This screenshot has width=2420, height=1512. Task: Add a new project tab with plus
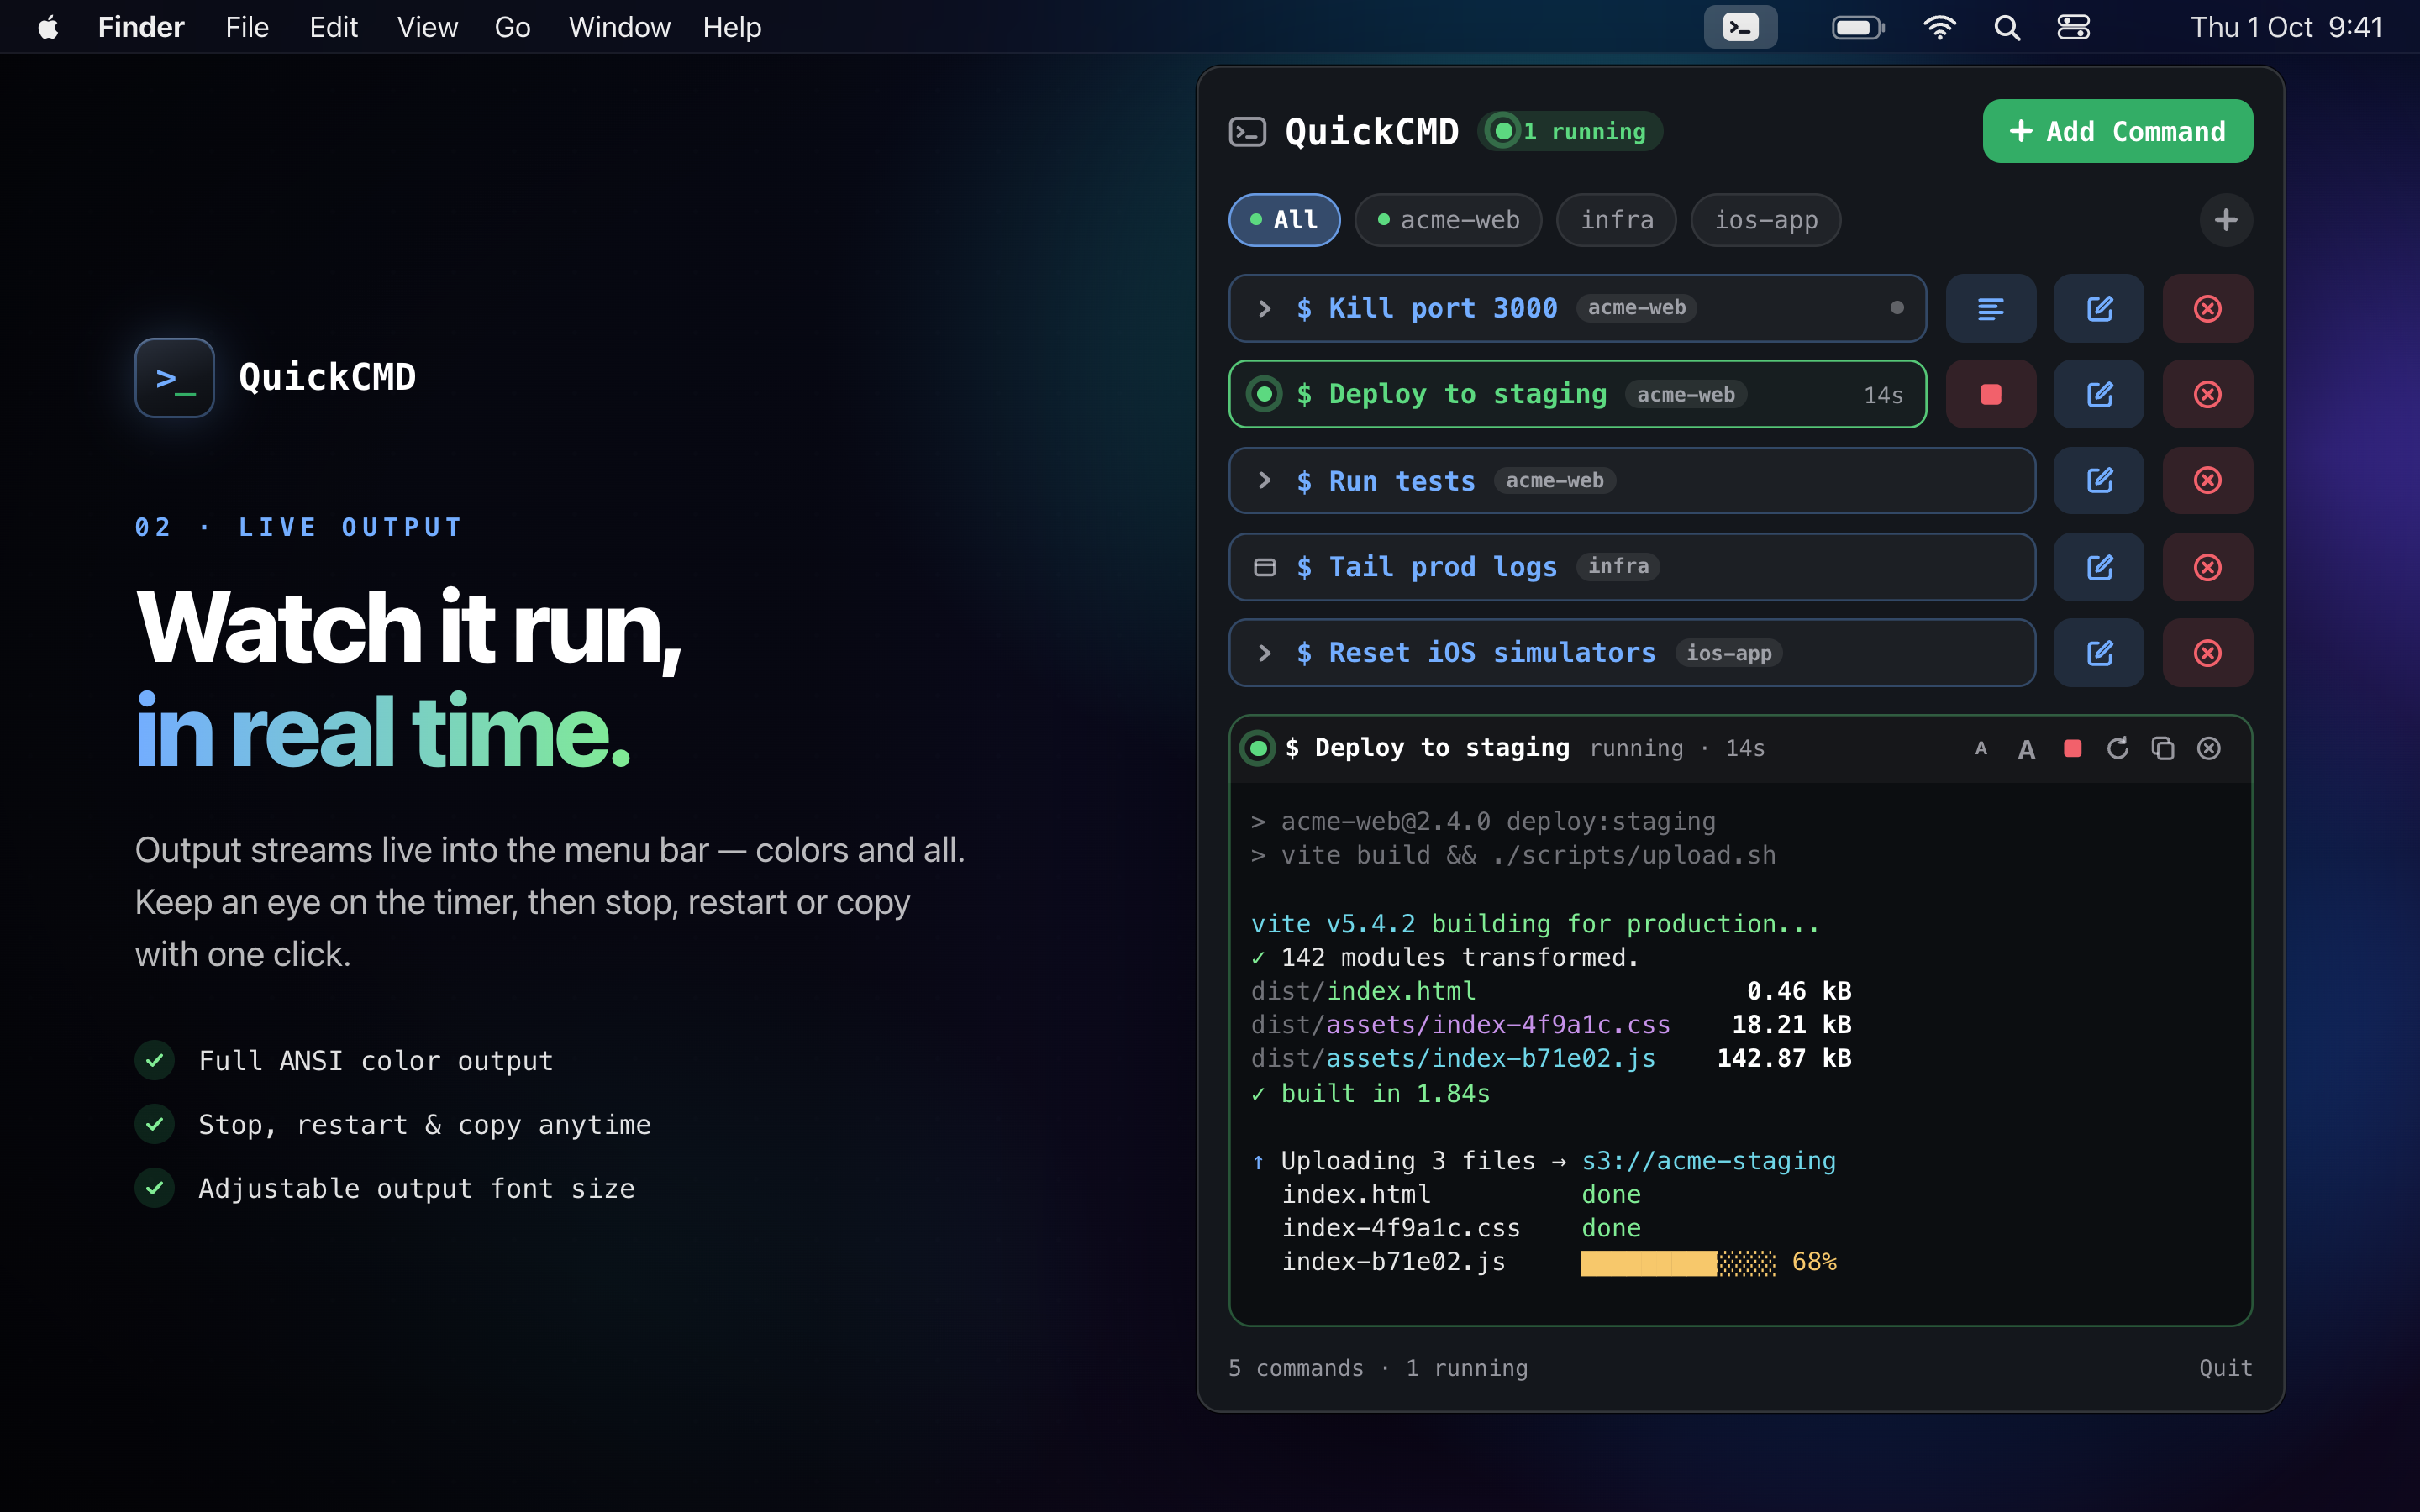tap(2226, 220)
